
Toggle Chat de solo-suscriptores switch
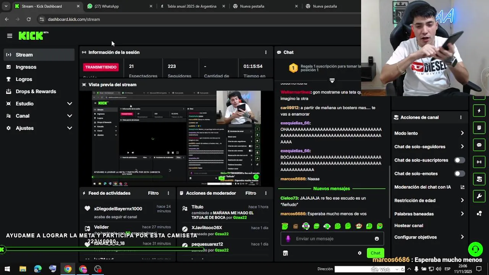[460, 160]
